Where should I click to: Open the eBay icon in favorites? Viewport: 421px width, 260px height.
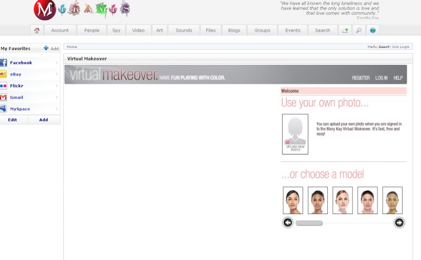3,74
